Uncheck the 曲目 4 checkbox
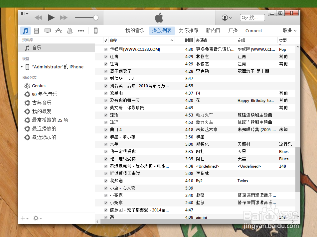Screen dimensions: 317x237 click(x=106, y=130)
